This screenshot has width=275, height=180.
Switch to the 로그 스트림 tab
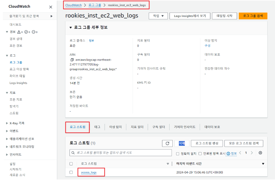pyautogui.click(x=78, y=127)
